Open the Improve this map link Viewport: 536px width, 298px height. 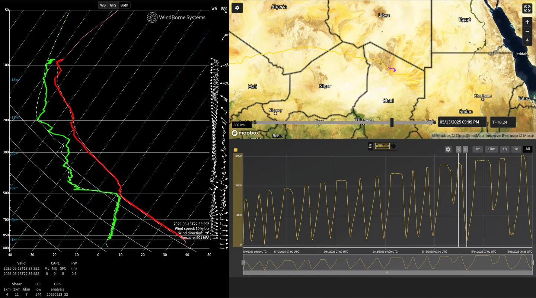tap(501, 136)
